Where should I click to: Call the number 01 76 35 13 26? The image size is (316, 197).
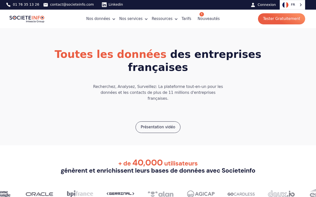26,4
